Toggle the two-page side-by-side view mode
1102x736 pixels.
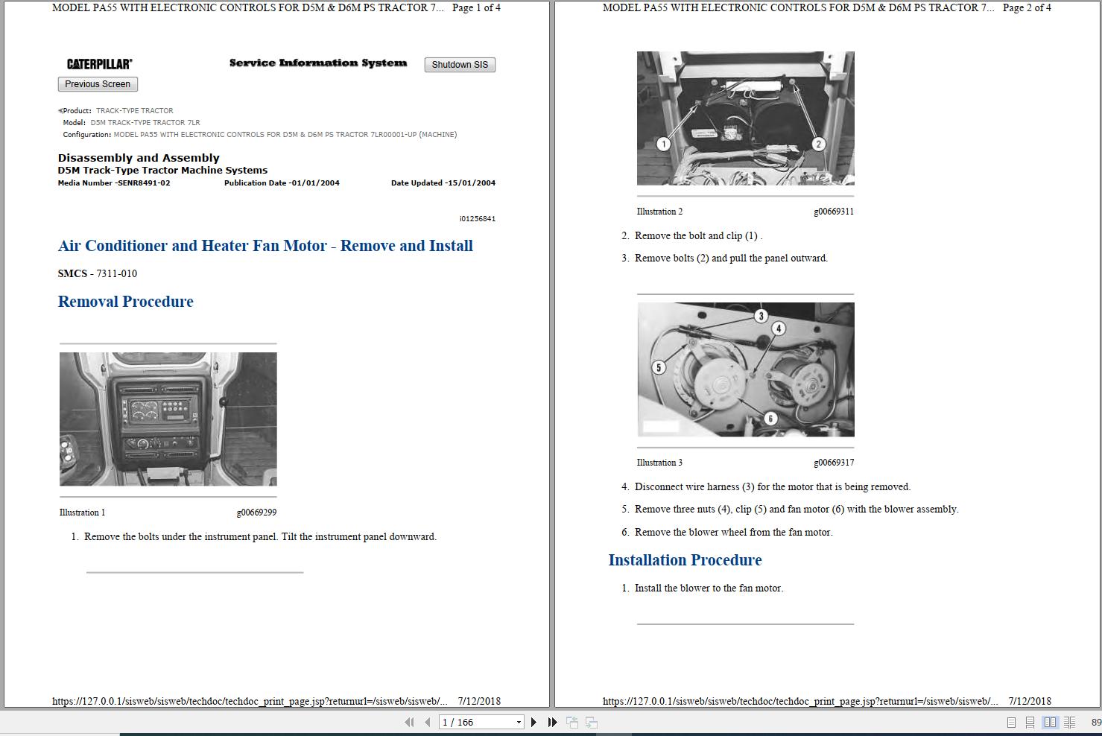1051,722
